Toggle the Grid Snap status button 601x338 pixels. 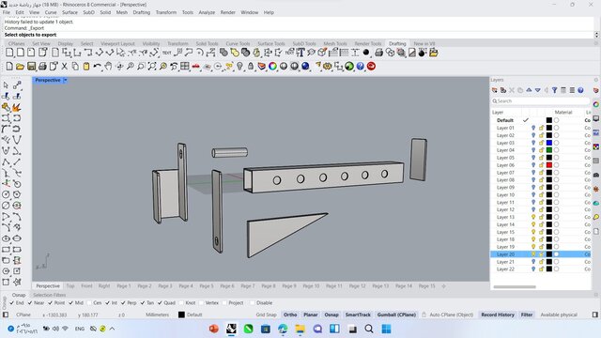(266, 315)
